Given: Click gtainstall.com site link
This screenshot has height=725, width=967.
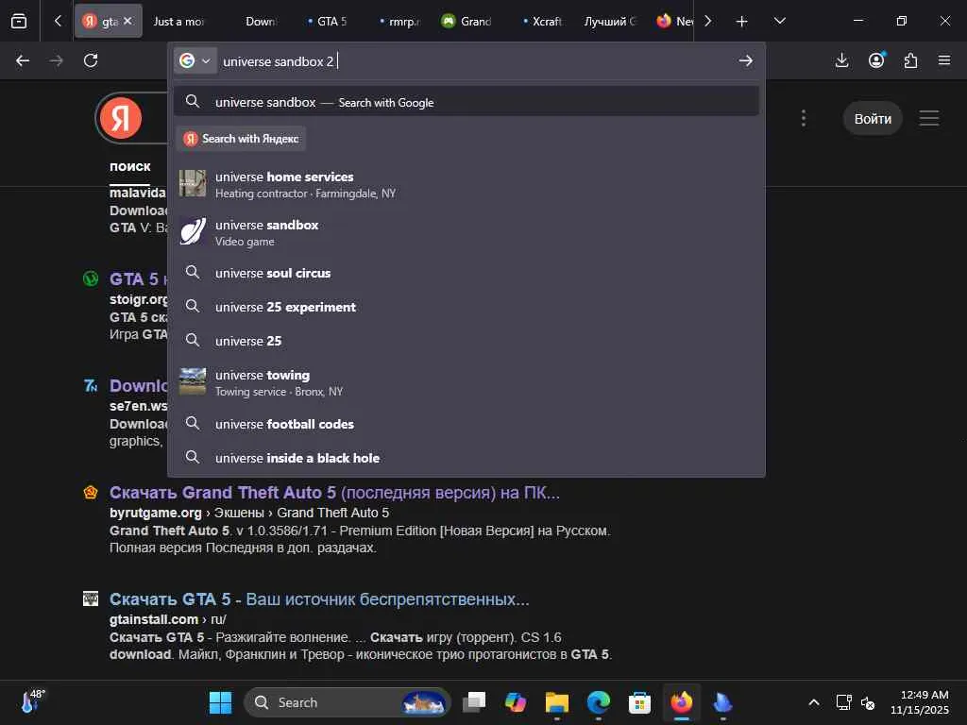Looking at the screenshot, I should (x=154, y=619).
